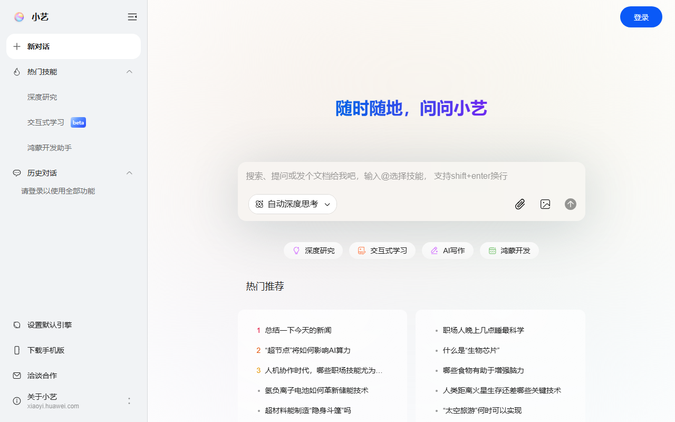Click the 鸿蒙开发 quick chip label
This screenshot has width=675, height=422.
point(516,251)
